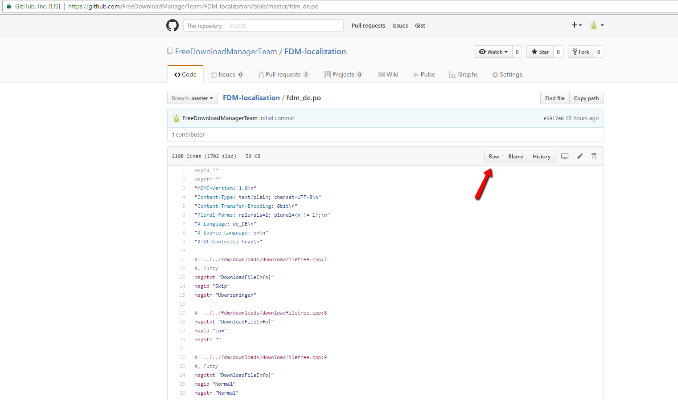Screen dimensions: 678x400
Task: Click the 1 contributor text
Action: click(x=188, y=134)
